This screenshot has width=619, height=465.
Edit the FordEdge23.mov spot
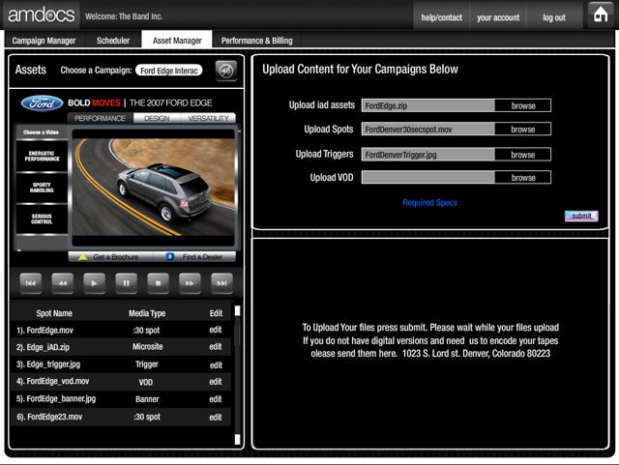pos(215,418)
